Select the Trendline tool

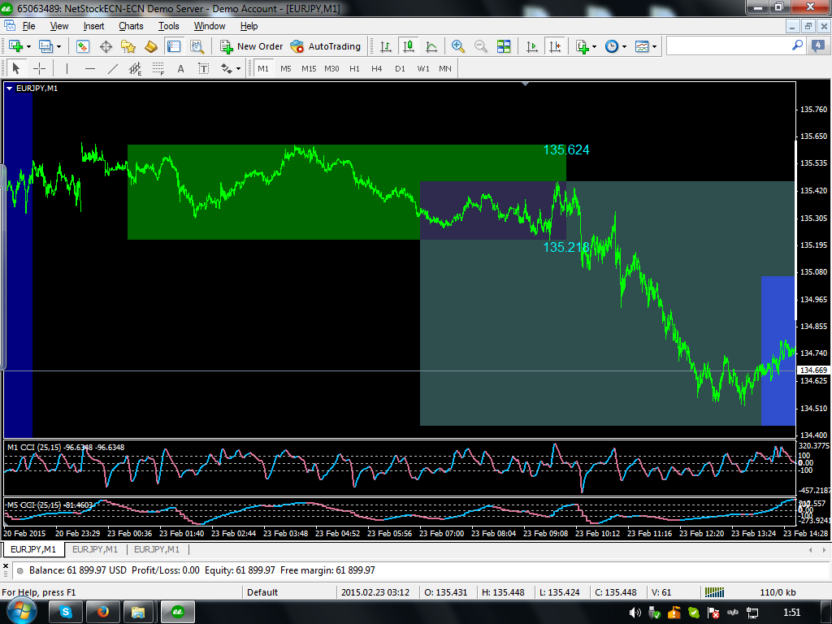click(113, 68)
